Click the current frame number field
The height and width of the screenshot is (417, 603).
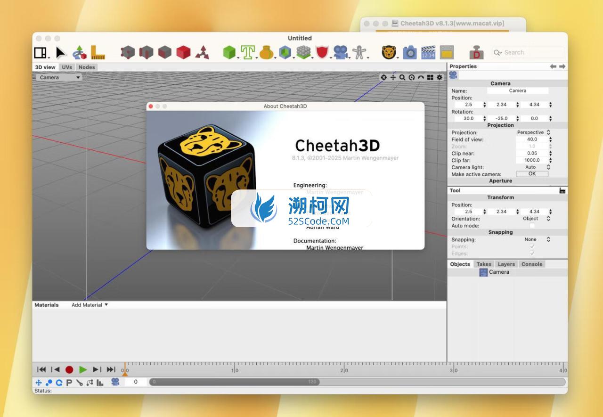pos(136,382)
